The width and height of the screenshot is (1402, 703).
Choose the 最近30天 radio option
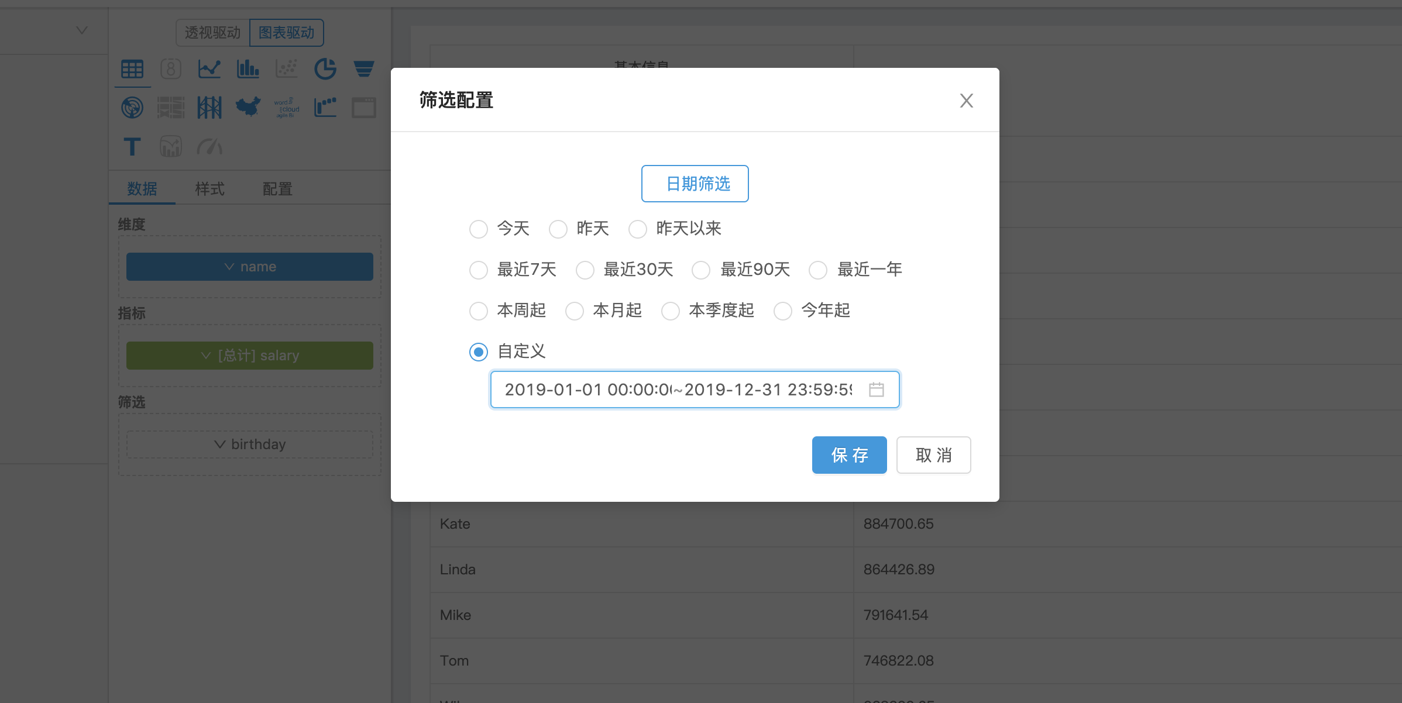(585, 270)
